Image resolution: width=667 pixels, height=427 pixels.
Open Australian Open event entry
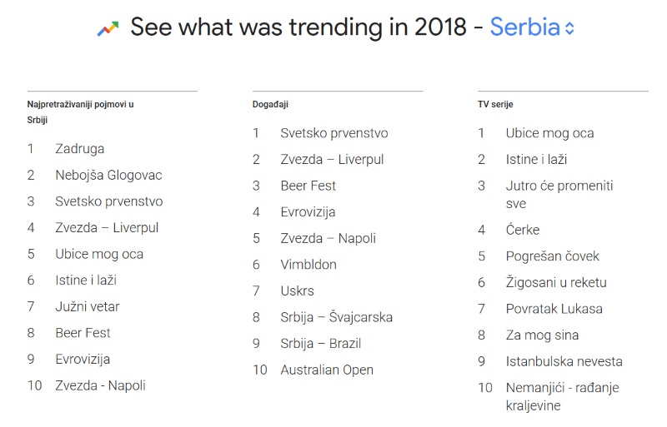(x=327, y=370)
